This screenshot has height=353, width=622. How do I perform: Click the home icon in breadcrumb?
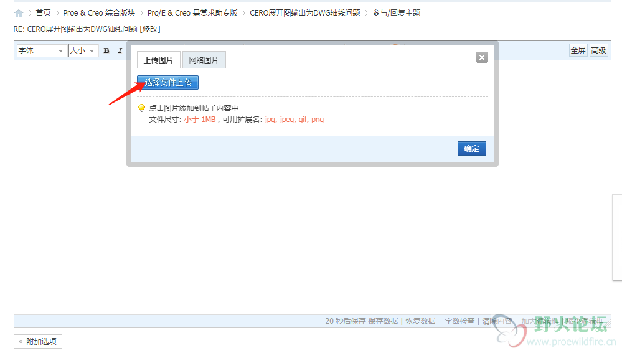pyautogui.click(x=19, y=13)
